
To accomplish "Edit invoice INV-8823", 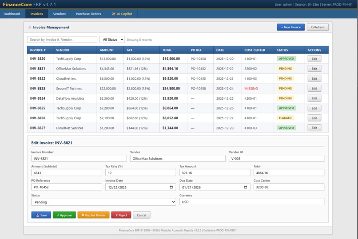I will 314,88.
